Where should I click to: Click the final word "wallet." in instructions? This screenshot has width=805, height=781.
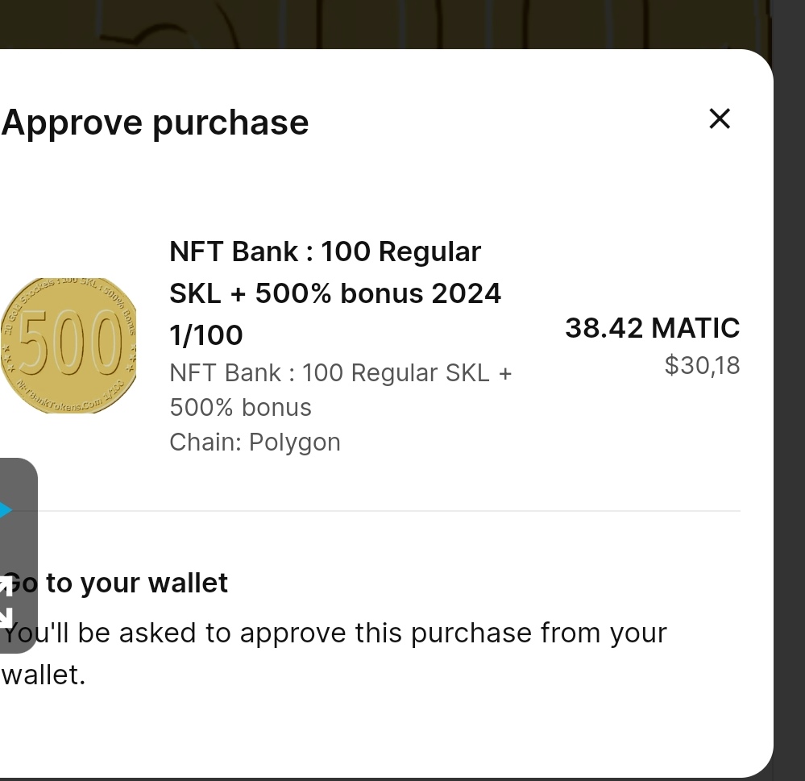[43, 675]
